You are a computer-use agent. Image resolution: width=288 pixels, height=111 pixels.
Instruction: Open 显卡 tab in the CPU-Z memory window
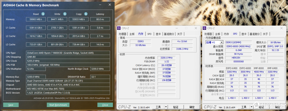pos(158,34)
